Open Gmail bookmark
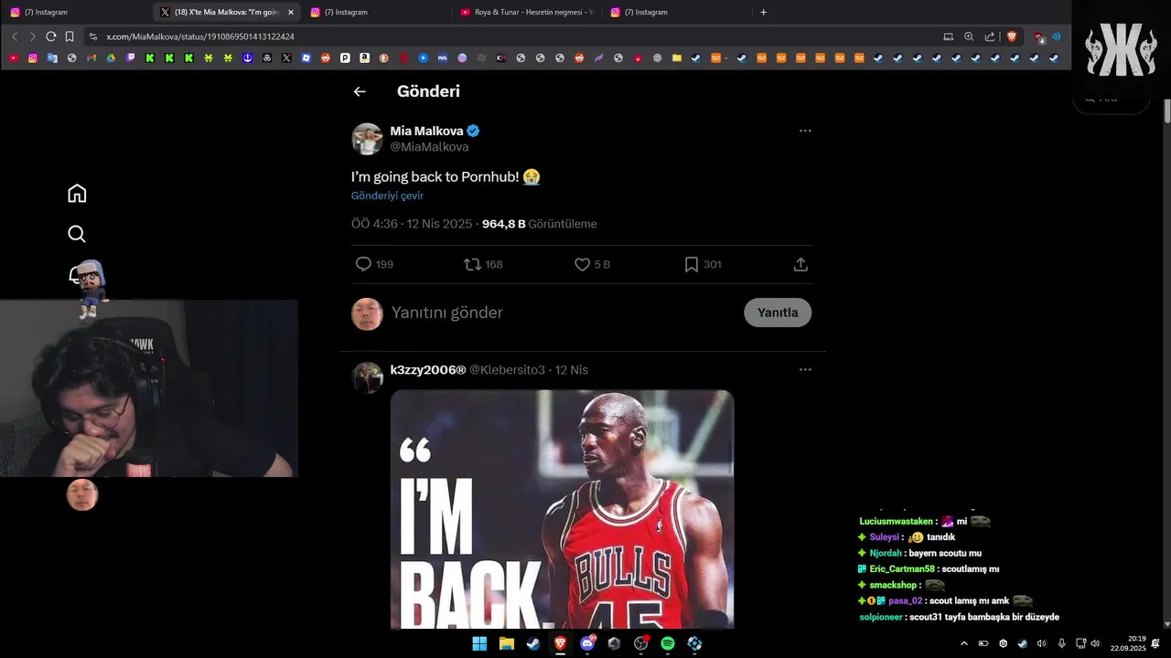This screenshot has height=658, width=1171. click(91, 58)
